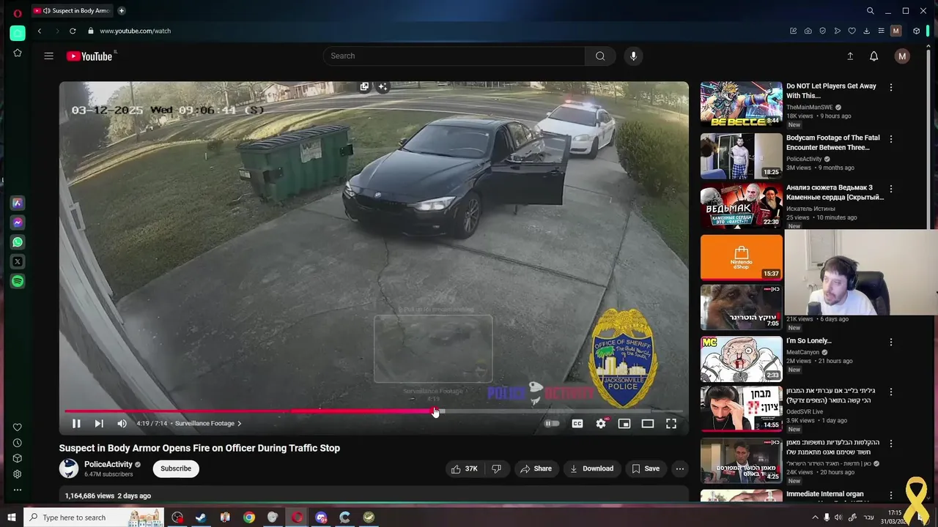
Task: Seek on the video progress bar
Action: tap(374, 411)
